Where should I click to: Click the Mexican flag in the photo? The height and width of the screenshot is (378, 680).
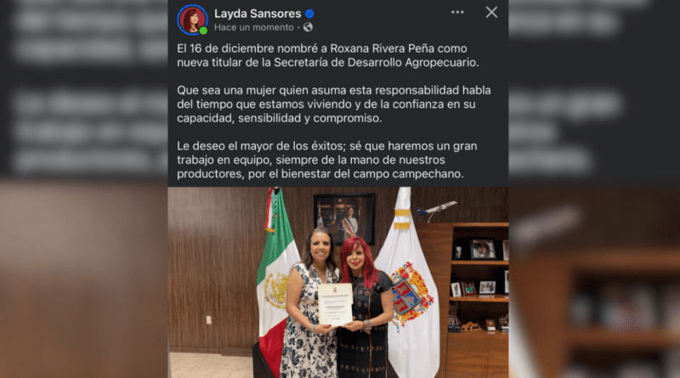click(276, 278)
